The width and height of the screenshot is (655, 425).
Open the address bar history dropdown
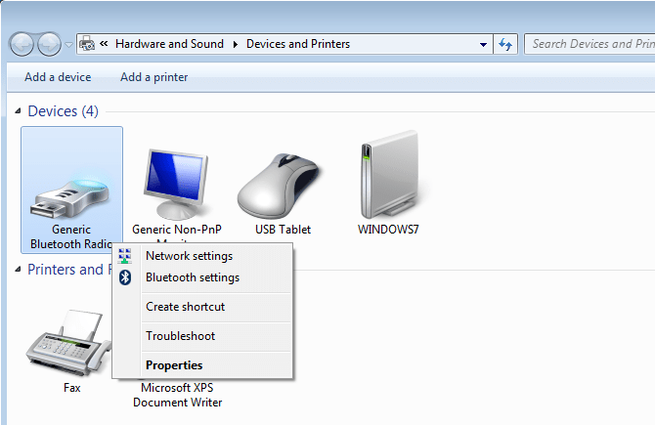(x=484, y=44)
